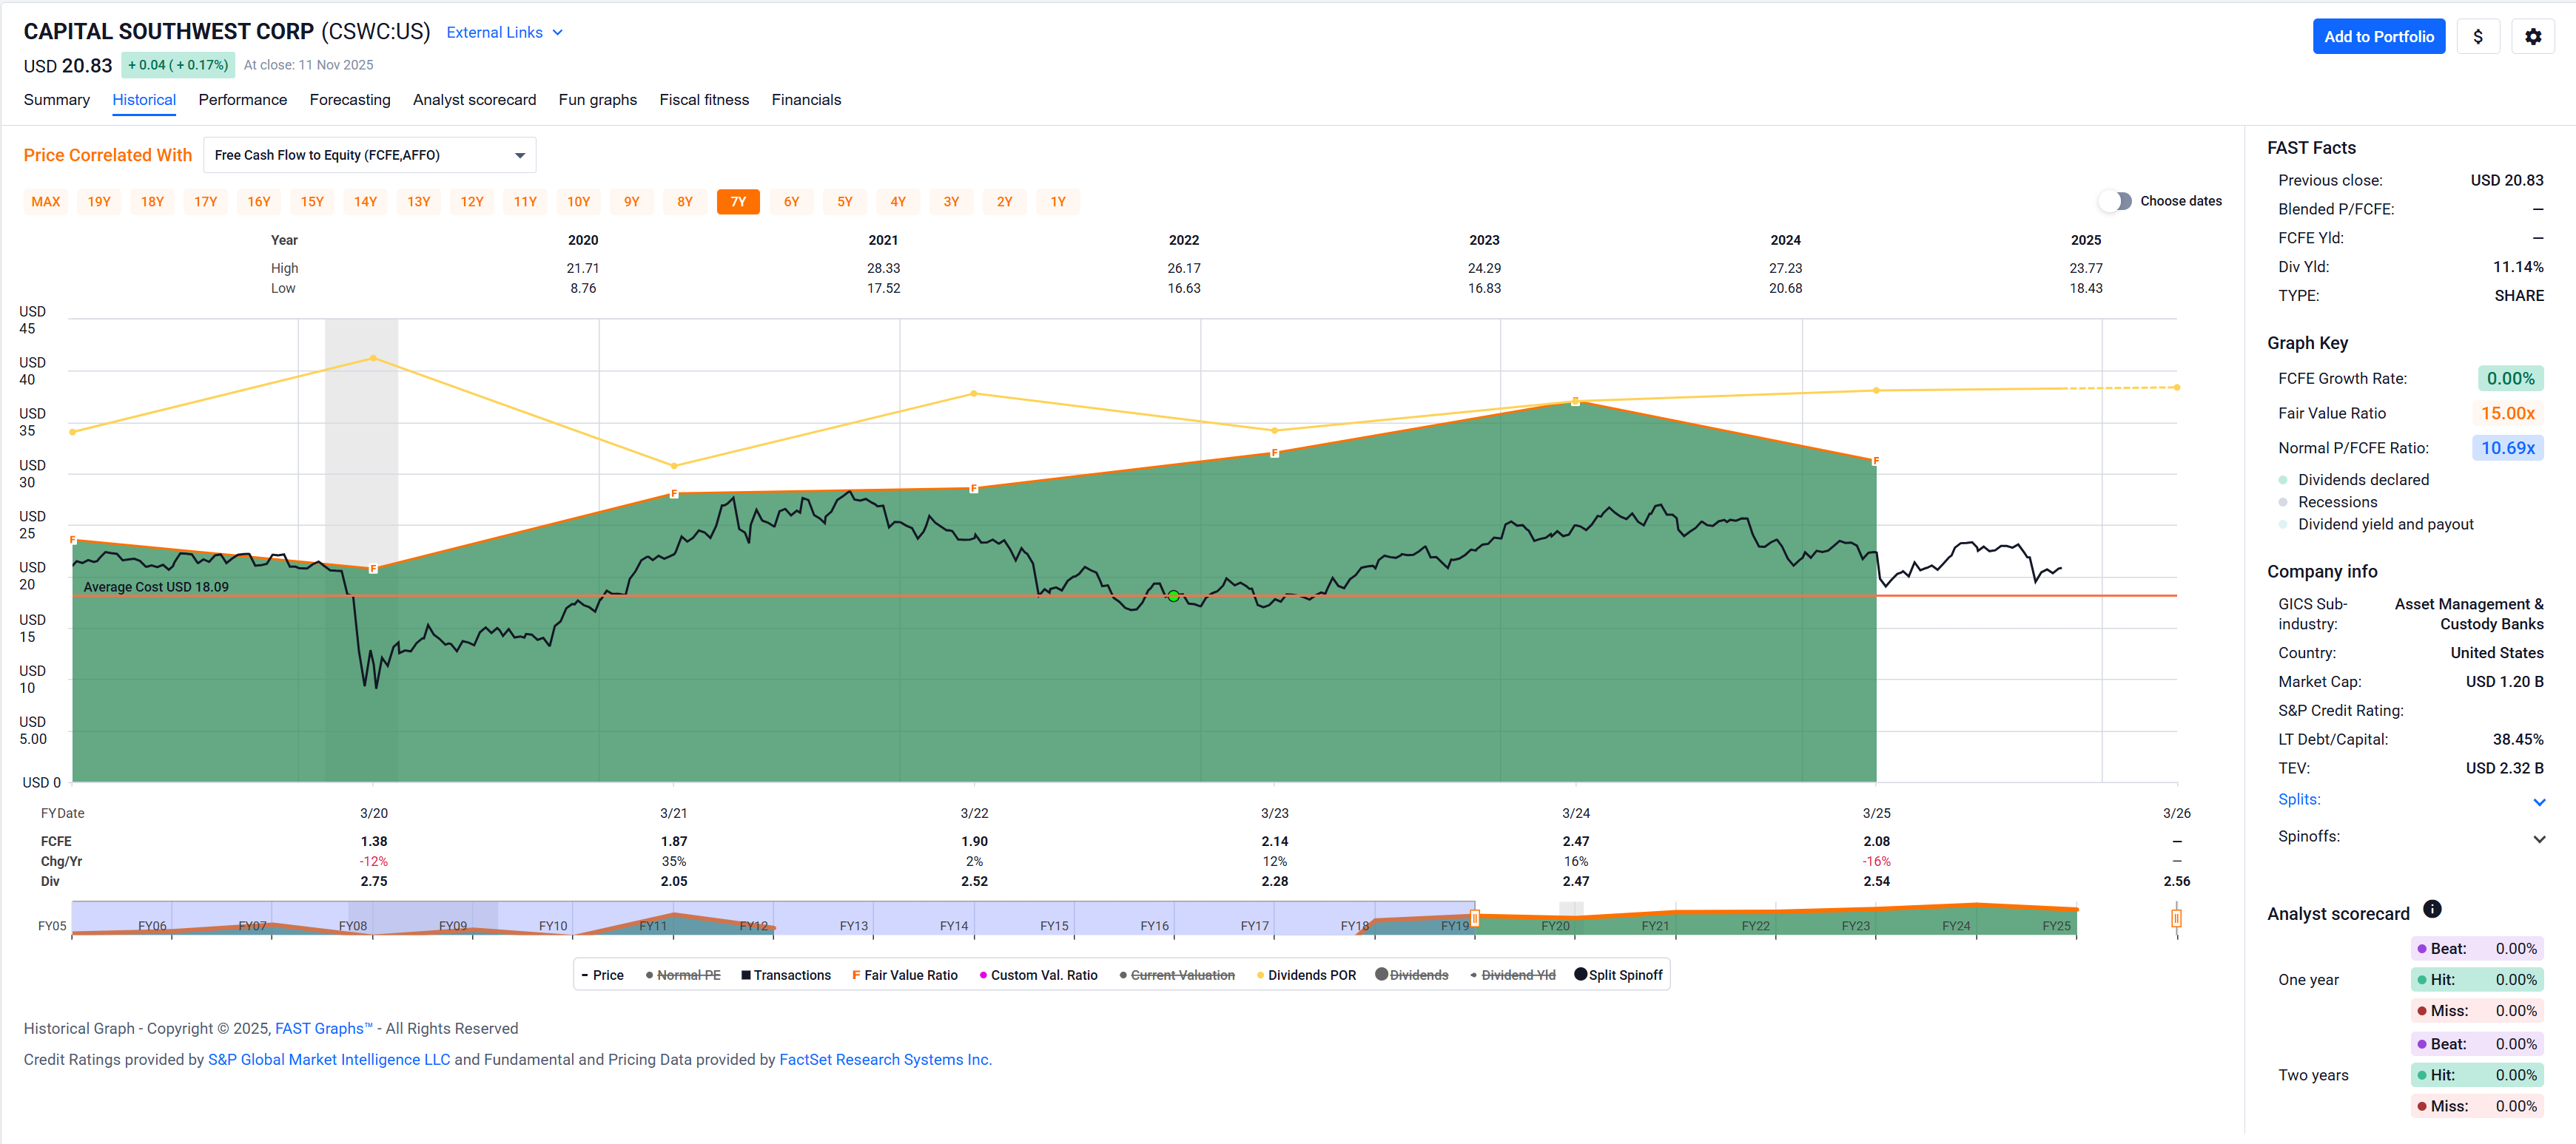Expand the Splits section chevron
Image resolution: width=2576 pixels, height=1144 pixels.
[x=2538, y=802]
